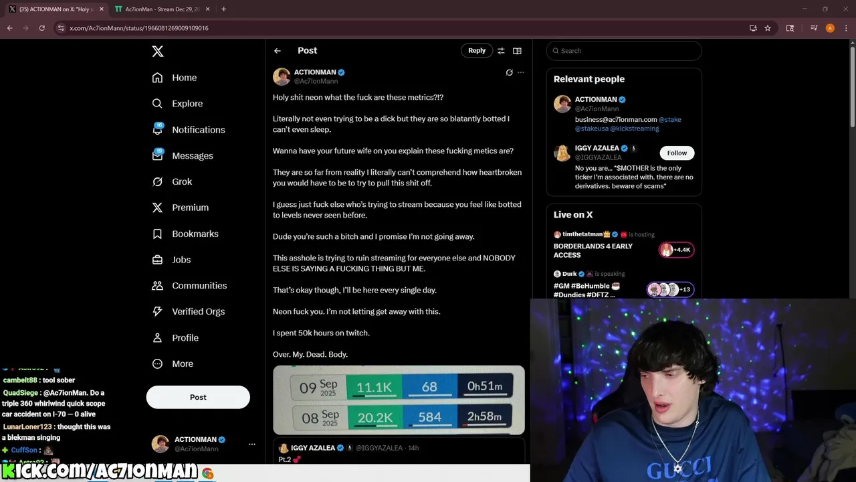Click into the X Search field
This screenshot has height=482, width=856.
[624, 51]
